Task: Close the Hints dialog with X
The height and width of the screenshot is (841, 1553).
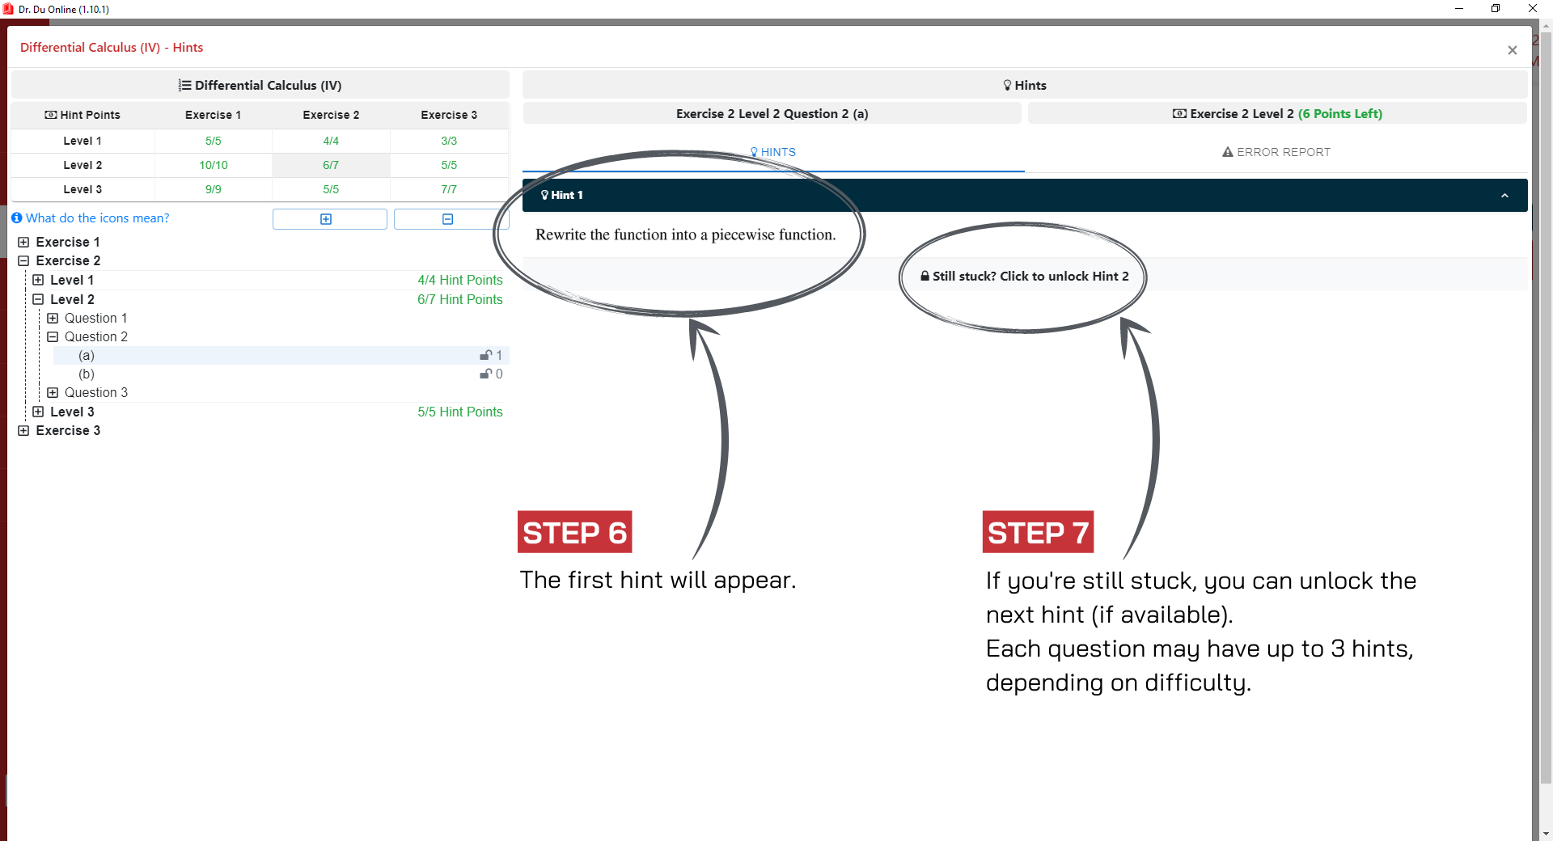Action: pyautogui.click(x=1512, y=50)
